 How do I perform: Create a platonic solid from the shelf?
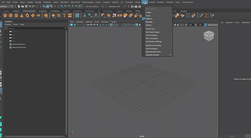coord(46,15)
